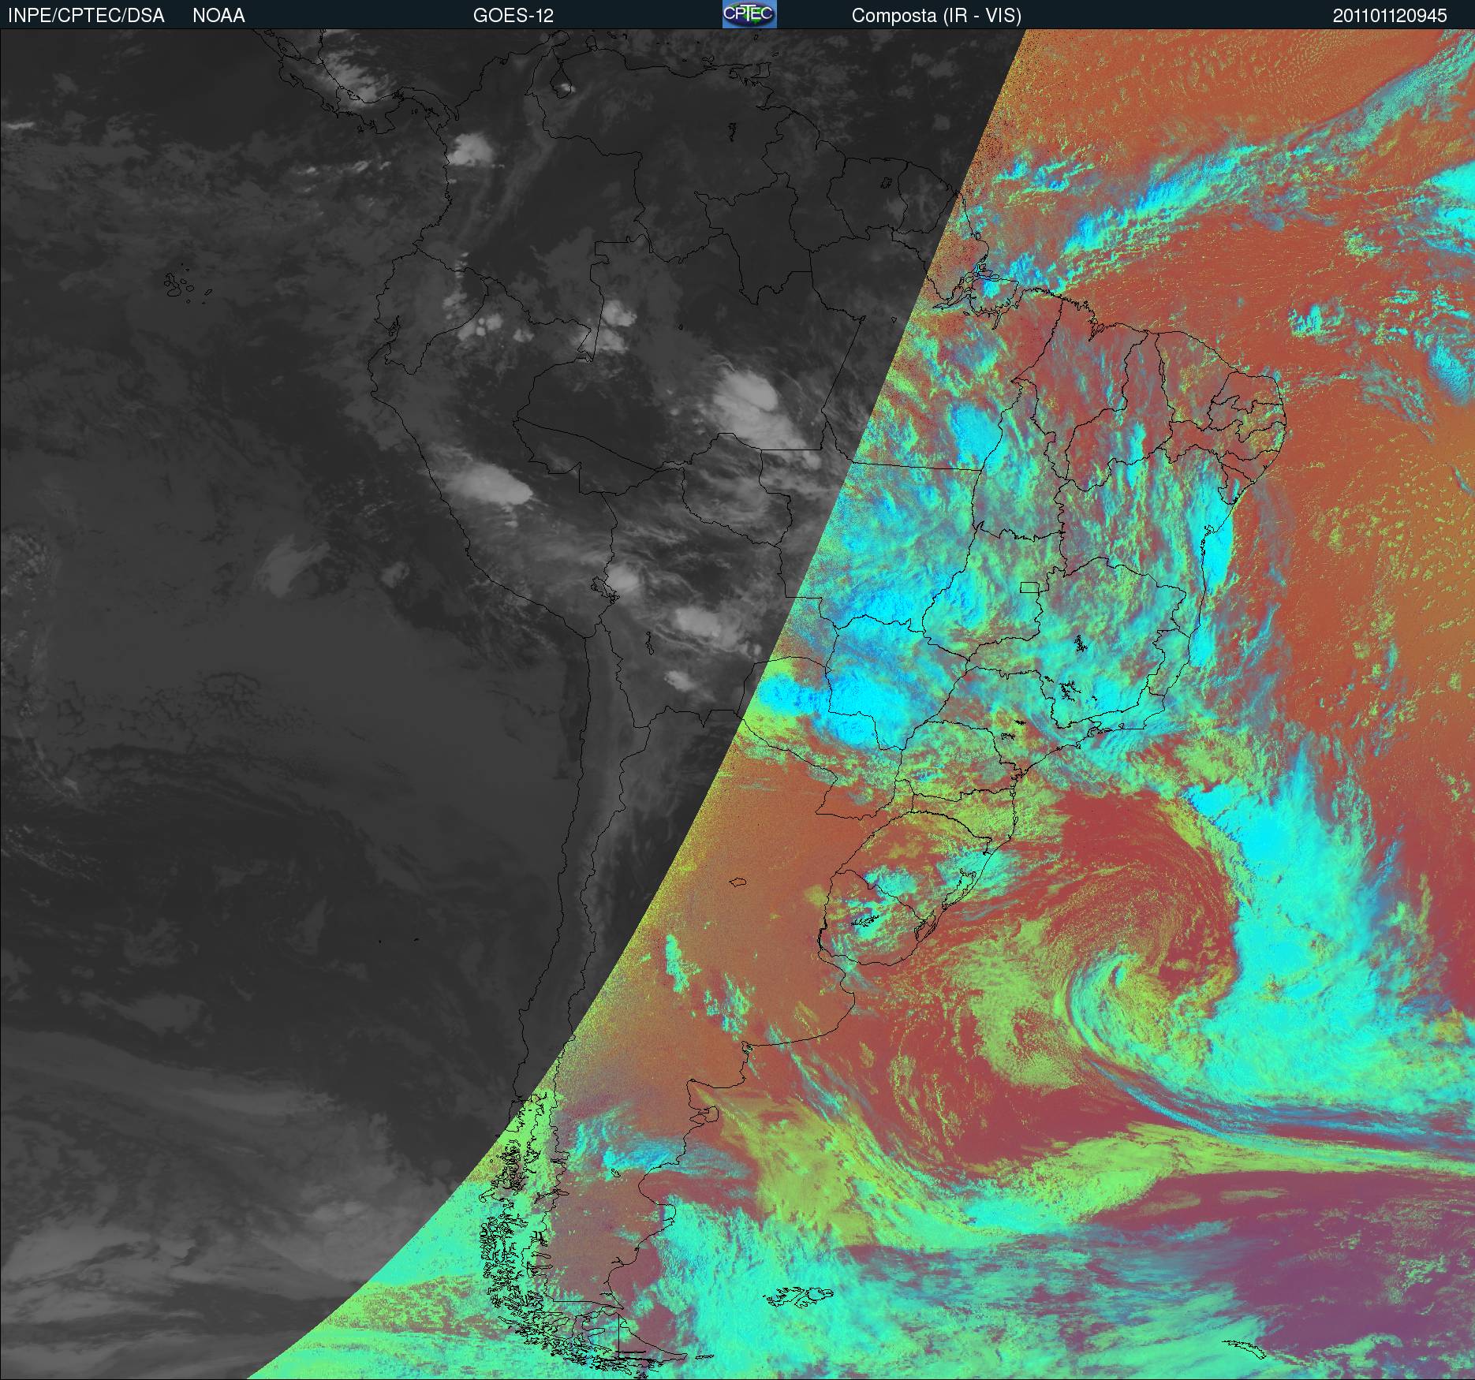Click the INPE/CPTEC/DSA header text
The height and width of the screenshot is (1380, 1475).
pos(86,16)
